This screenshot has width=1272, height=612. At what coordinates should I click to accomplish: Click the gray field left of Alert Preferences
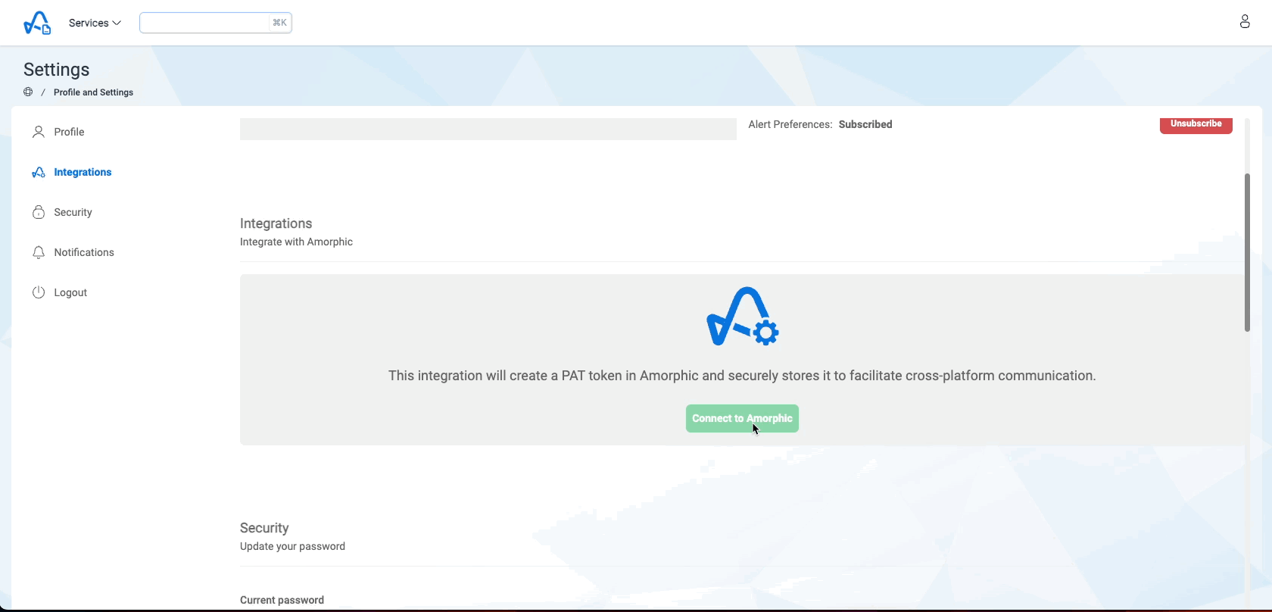click(x=488, y=129)
